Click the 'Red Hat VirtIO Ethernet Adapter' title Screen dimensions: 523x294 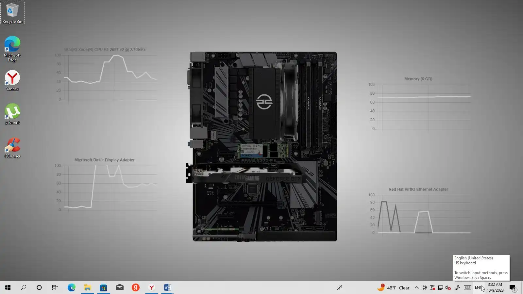point(418,189)
